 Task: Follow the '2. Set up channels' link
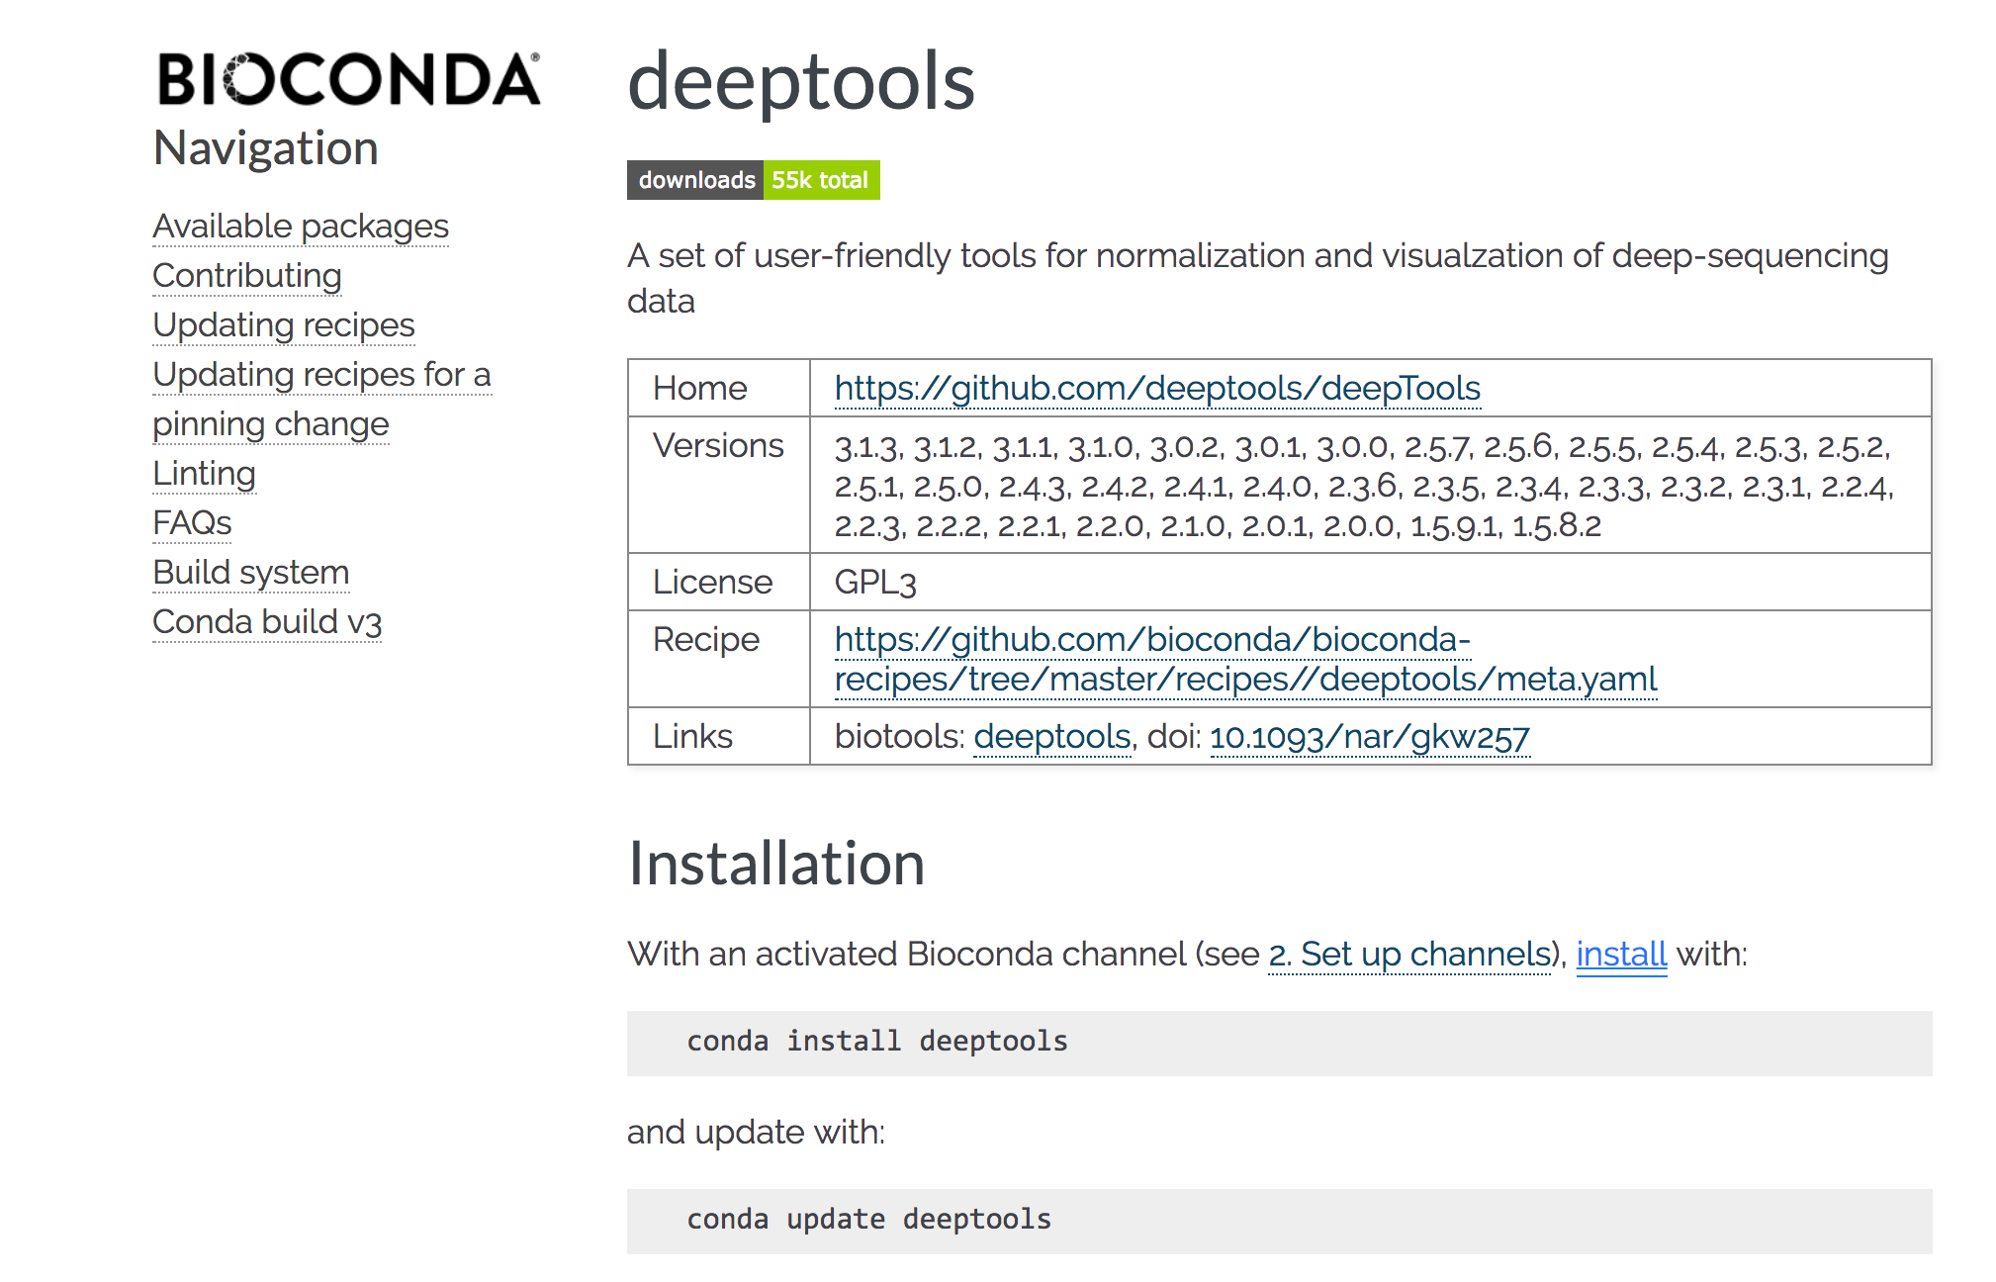point(1410,955)
